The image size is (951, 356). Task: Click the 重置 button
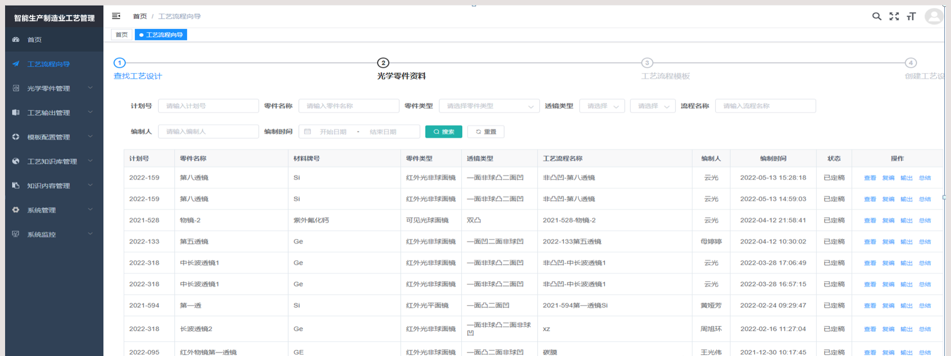[486, 132]
